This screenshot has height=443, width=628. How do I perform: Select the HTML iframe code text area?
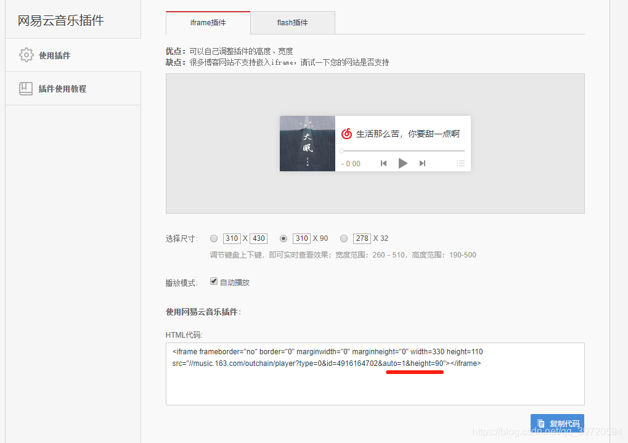375,373
